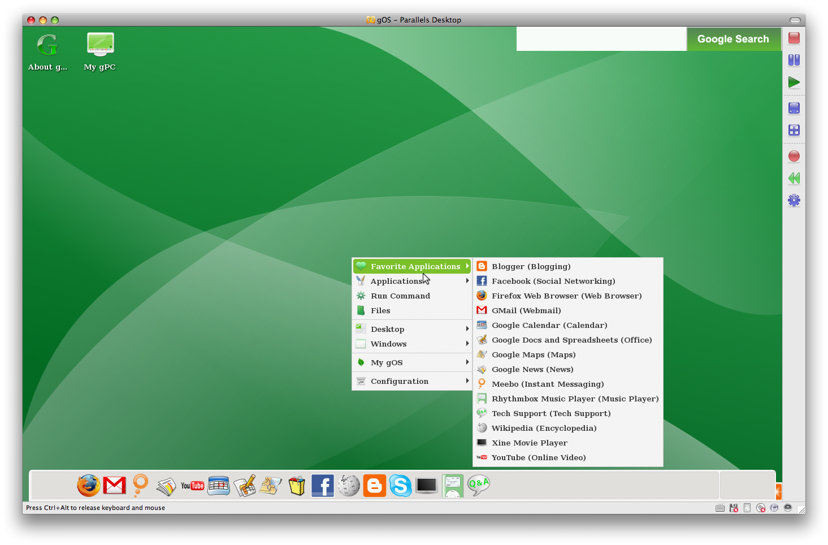Select Meebo (Instant Messaging) entry
The width and height of the screenshot is (828, 545).
coord(567,384)
